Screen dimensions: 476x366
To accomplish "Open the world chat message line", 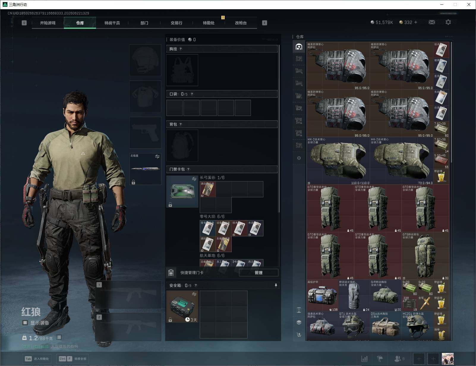I will (x=50, y=346).
